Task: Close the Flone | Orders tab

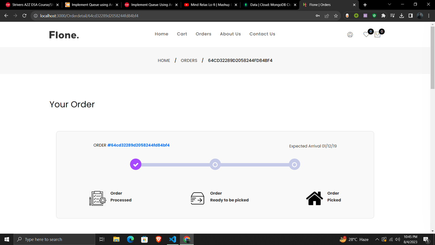Action: coord(354,5)
